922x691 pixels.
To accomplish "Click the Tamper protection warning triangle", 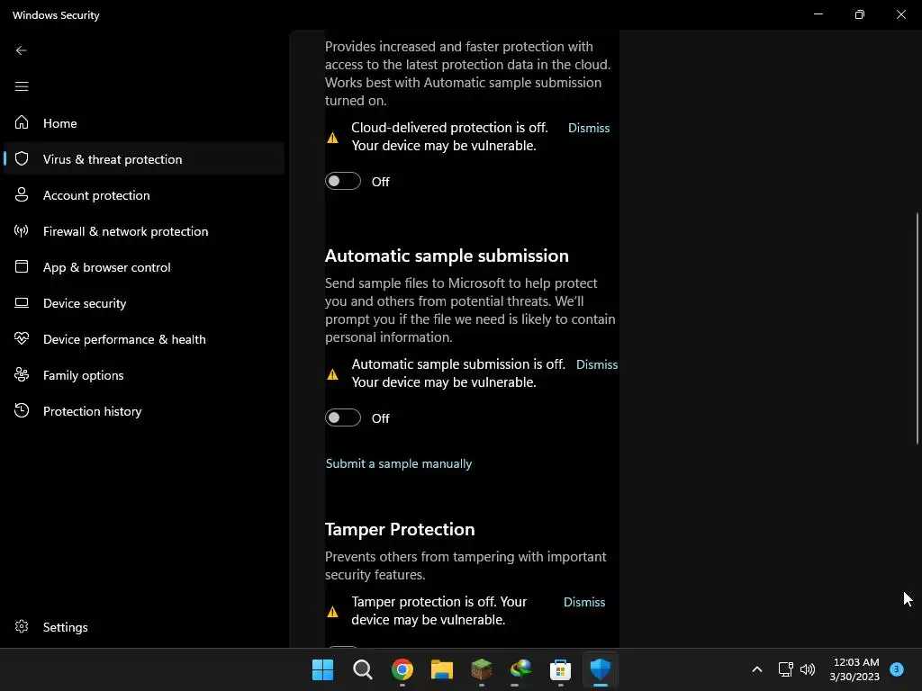I will pos(332,612).
